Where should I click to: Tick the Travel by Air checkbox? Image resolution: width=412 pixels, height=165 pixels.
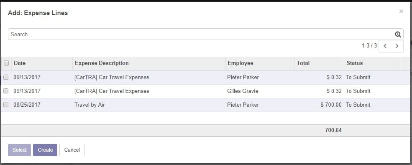point(6,105)
